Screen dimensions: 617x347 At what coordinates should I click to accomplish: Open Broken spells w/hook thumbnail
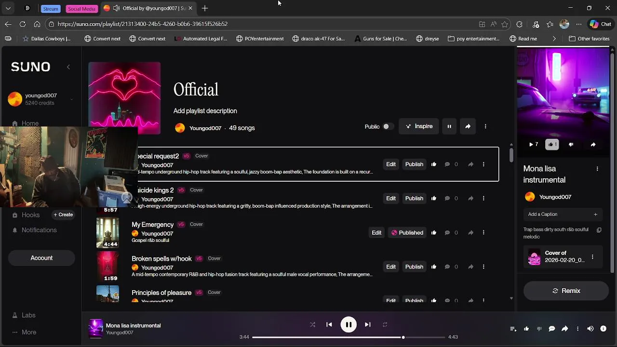107,267
